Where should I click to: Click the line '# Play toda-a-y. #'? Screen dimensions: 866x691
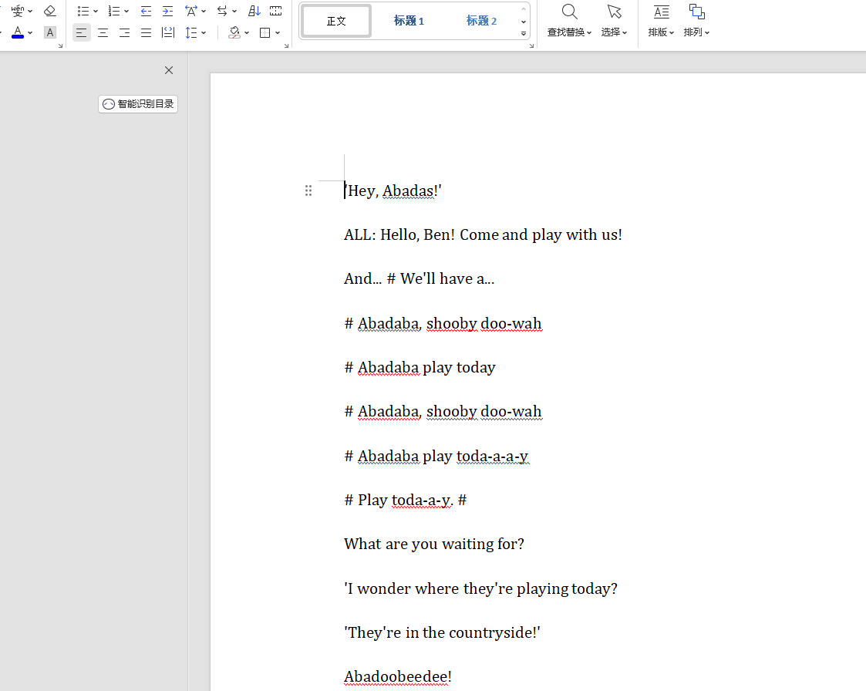(x=406, y=501)
